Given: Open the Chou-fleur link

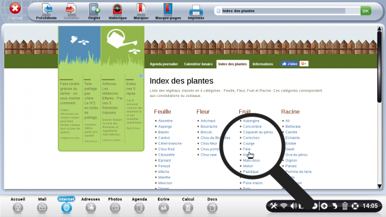Looking at the screenshot, I should point(209,143).
